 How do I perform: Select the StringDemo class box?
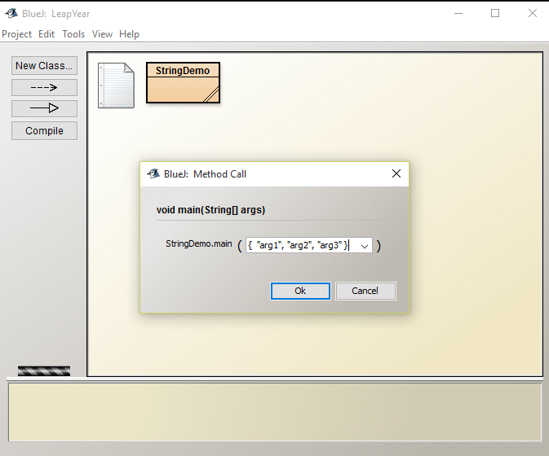point(183,82)
